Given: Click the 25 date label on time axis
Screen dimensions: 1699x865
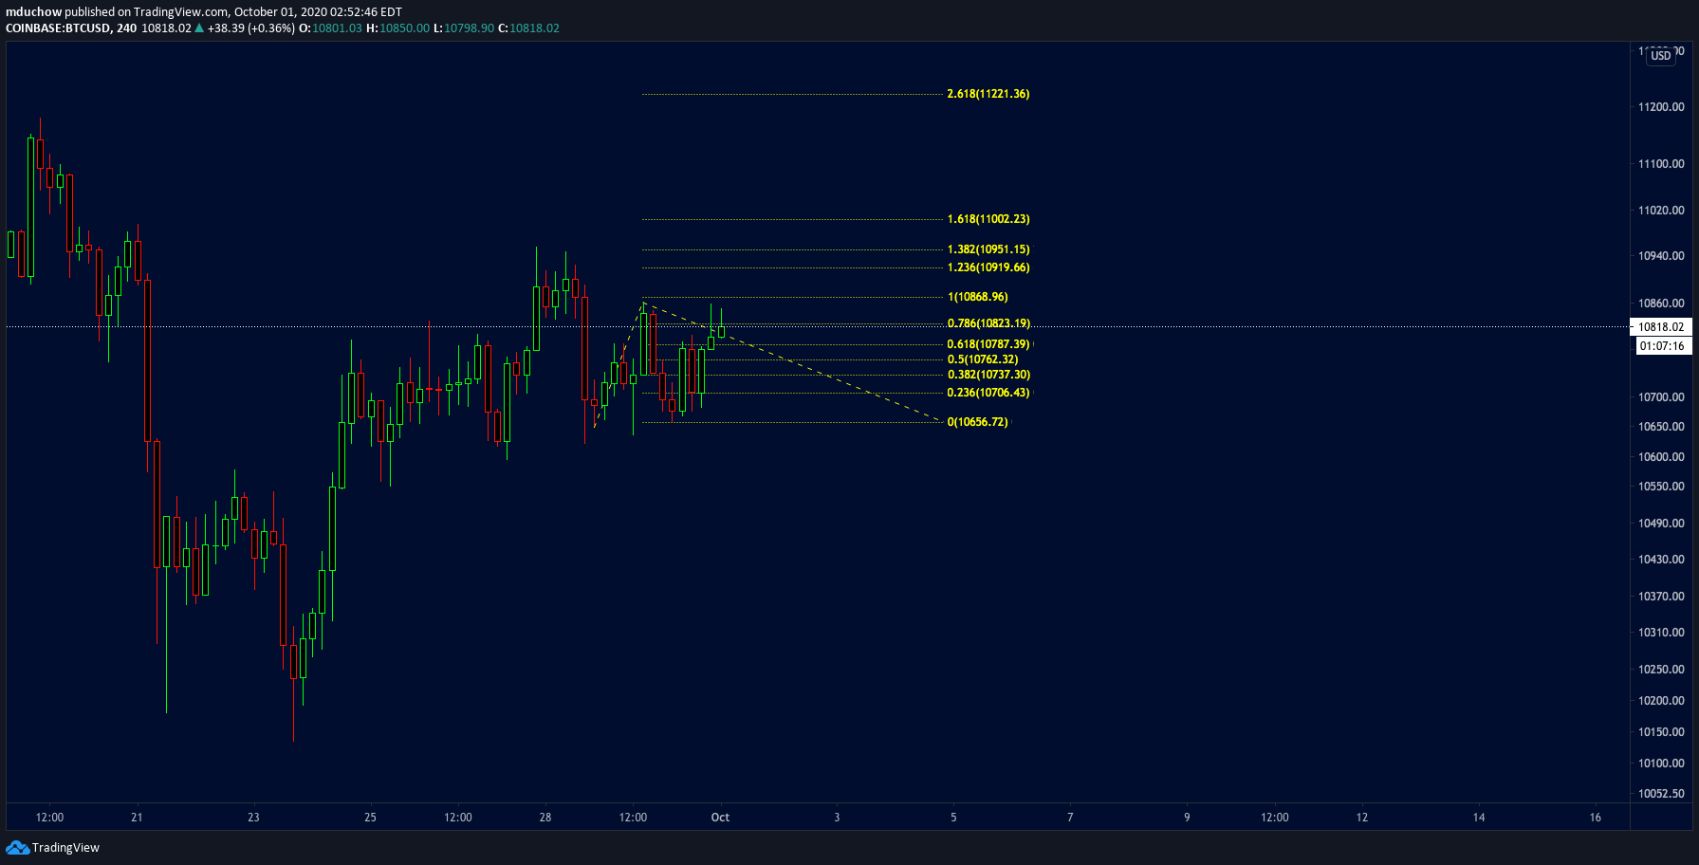Looking at the screenshot, I should click(370, 818).
